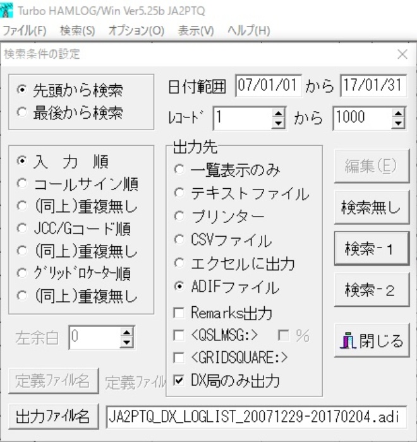
Task: Decrease the レコード start value with down arrow
Action: tap(279, 122)
